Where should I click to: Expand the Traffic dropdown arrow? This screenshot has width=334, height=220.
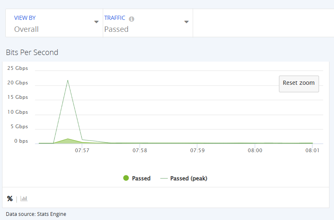[x=186, y=22]
